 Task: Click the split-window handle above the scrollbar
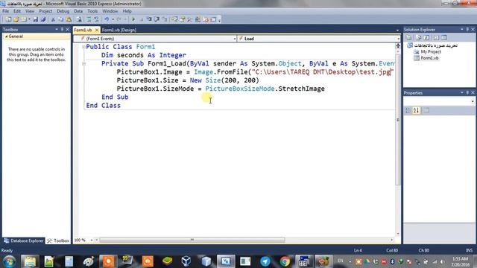(397, 45)
